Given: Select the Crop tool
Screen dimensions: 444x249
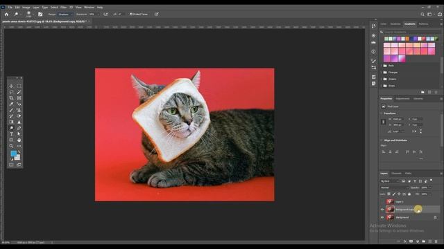Looking at the screenshot, I should (11, 98).
